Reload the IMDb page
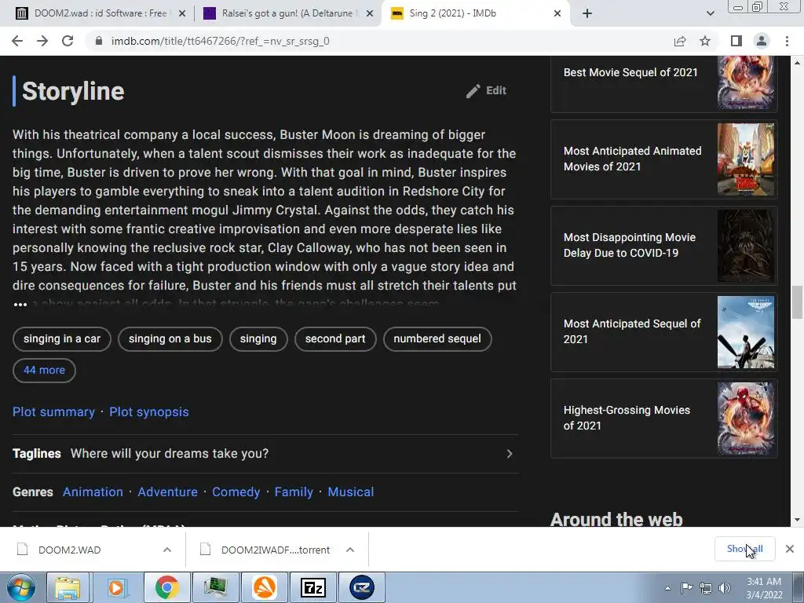Screen dimensions: 804x603 (x=68, y=41)
